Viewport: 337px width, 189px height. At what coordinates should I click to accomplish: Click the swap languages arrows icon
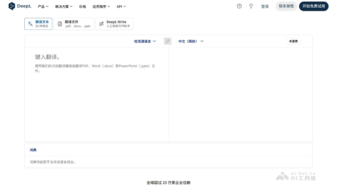point(167,41)
